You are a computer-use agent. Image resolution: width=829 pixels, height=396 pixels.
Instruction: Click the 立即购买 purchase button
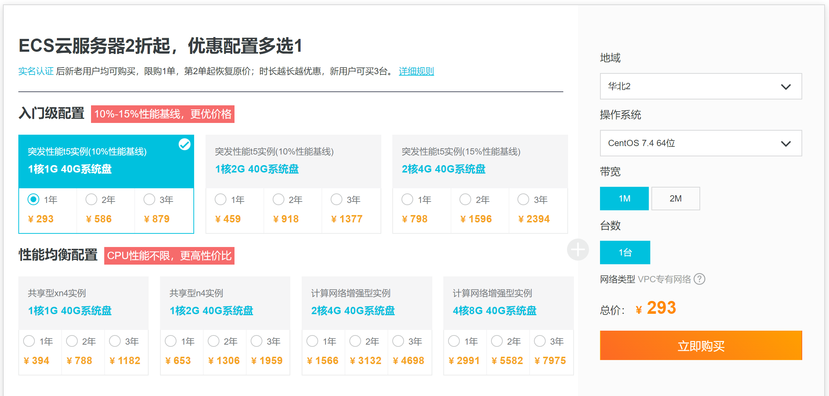click(x=700, y=345)
